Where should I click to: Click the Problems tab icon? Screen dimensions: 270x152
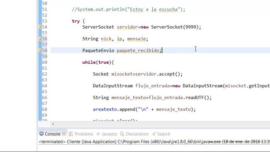click(x=71, y=134)
